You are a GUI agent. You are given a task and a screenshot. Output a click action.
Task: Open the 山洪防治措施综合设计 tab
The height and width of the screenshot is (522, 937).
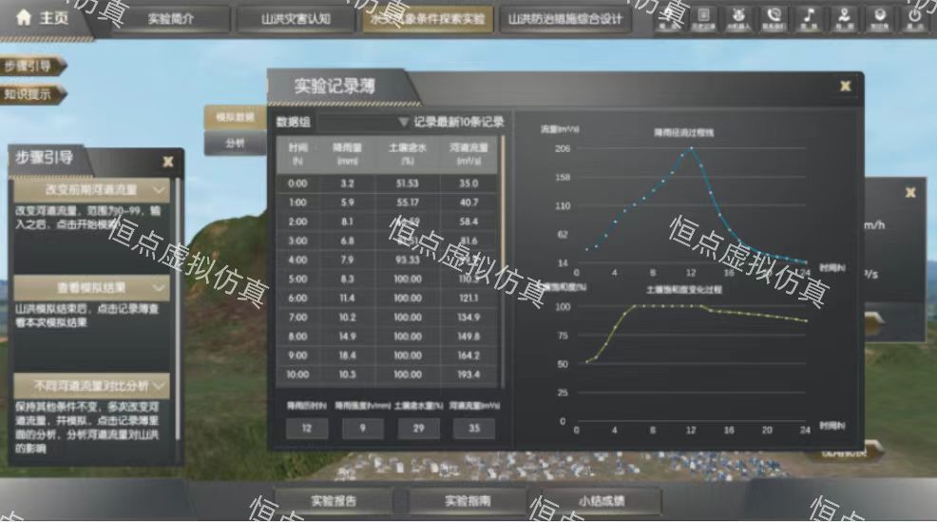pyautogui.click(x=564, y=19)
